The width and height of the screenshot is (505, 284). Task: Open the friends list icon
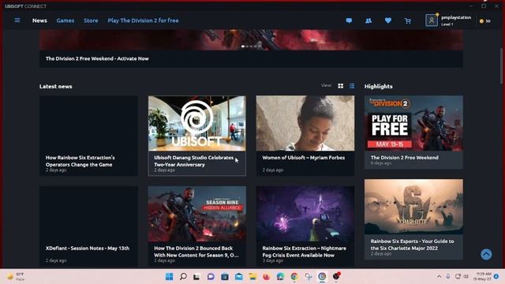pyautogui.click(x=368, y=21)
